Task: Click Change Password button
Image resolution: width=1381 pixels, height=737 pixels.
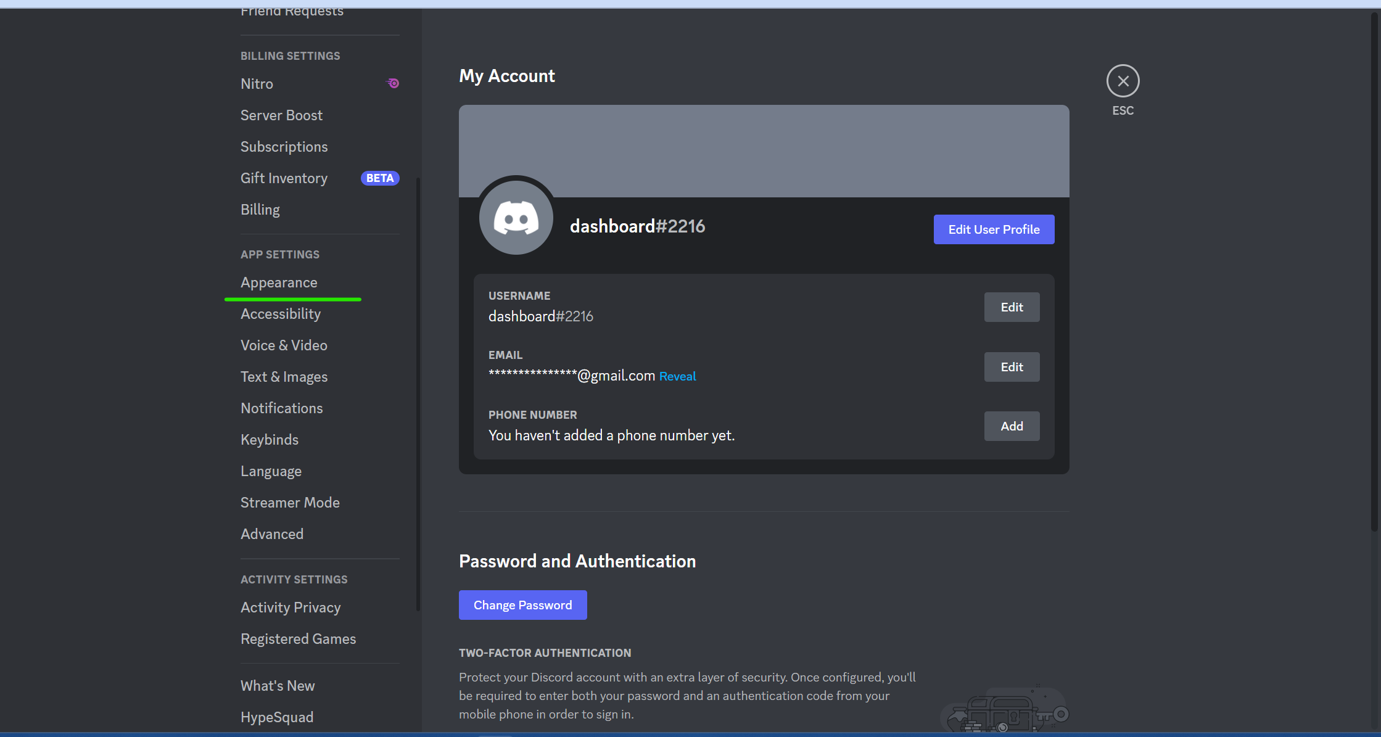Action: point(522,604)
